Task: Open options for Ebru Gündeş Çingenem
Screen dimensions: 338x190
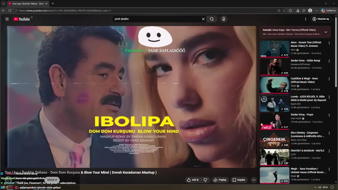Action: pyautogui.click(x=329, y=133)
